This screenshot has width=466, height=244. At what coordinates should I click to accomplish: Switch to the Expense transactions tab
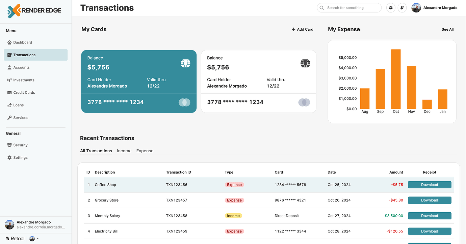tap(145, 151)
